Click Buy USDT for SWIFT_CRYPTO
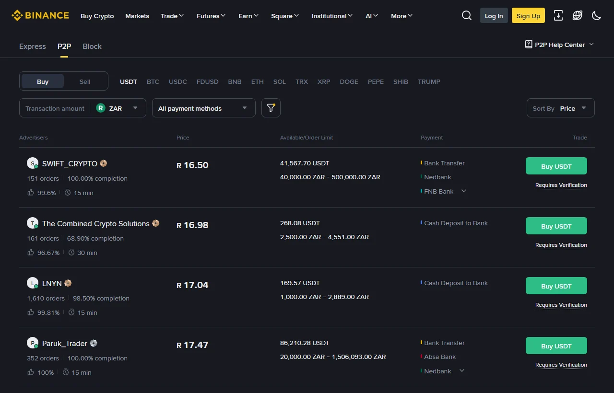 coord(556,166)
